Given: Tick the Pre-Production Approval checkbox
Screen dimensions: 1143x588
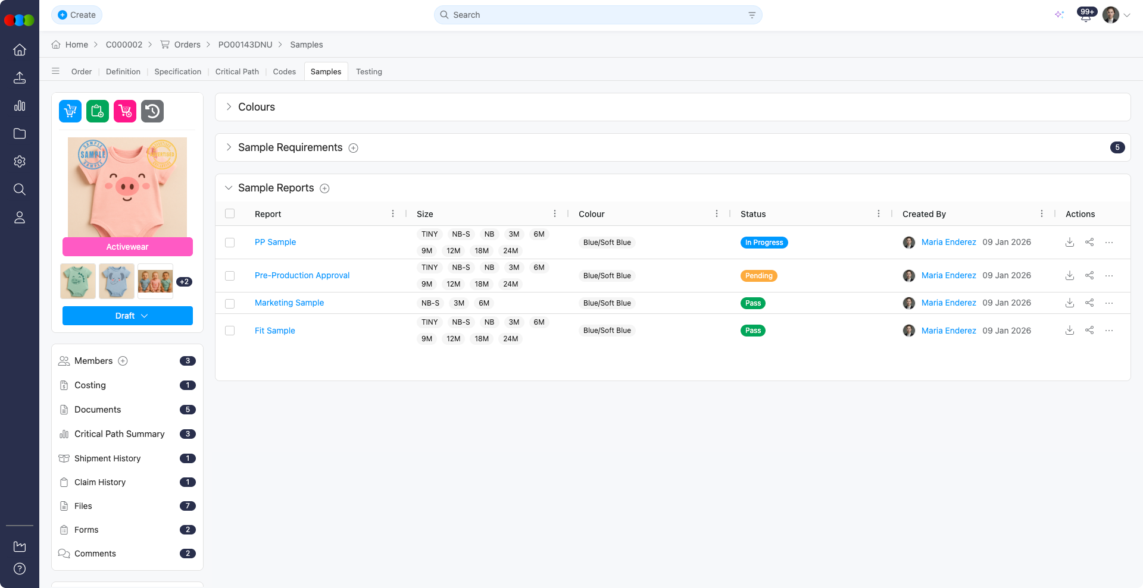Looking at the screenshot, I should pyautogui.click(x=230, y=275).
